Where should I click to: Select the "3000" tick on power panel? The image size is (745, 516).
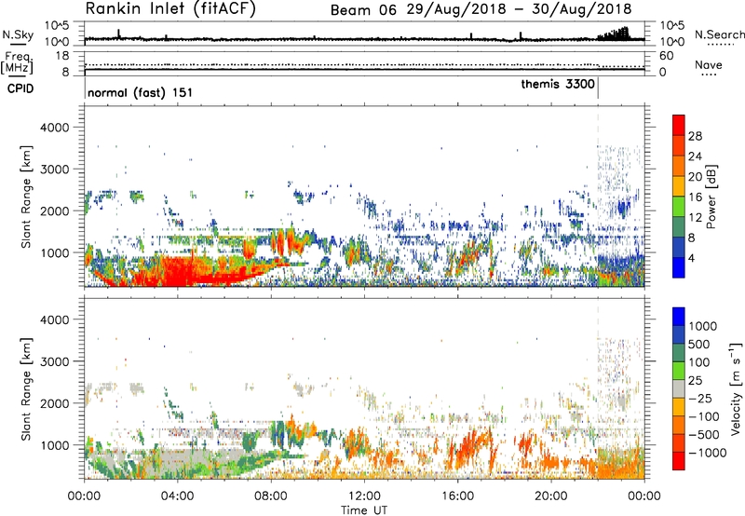(55, 170)
